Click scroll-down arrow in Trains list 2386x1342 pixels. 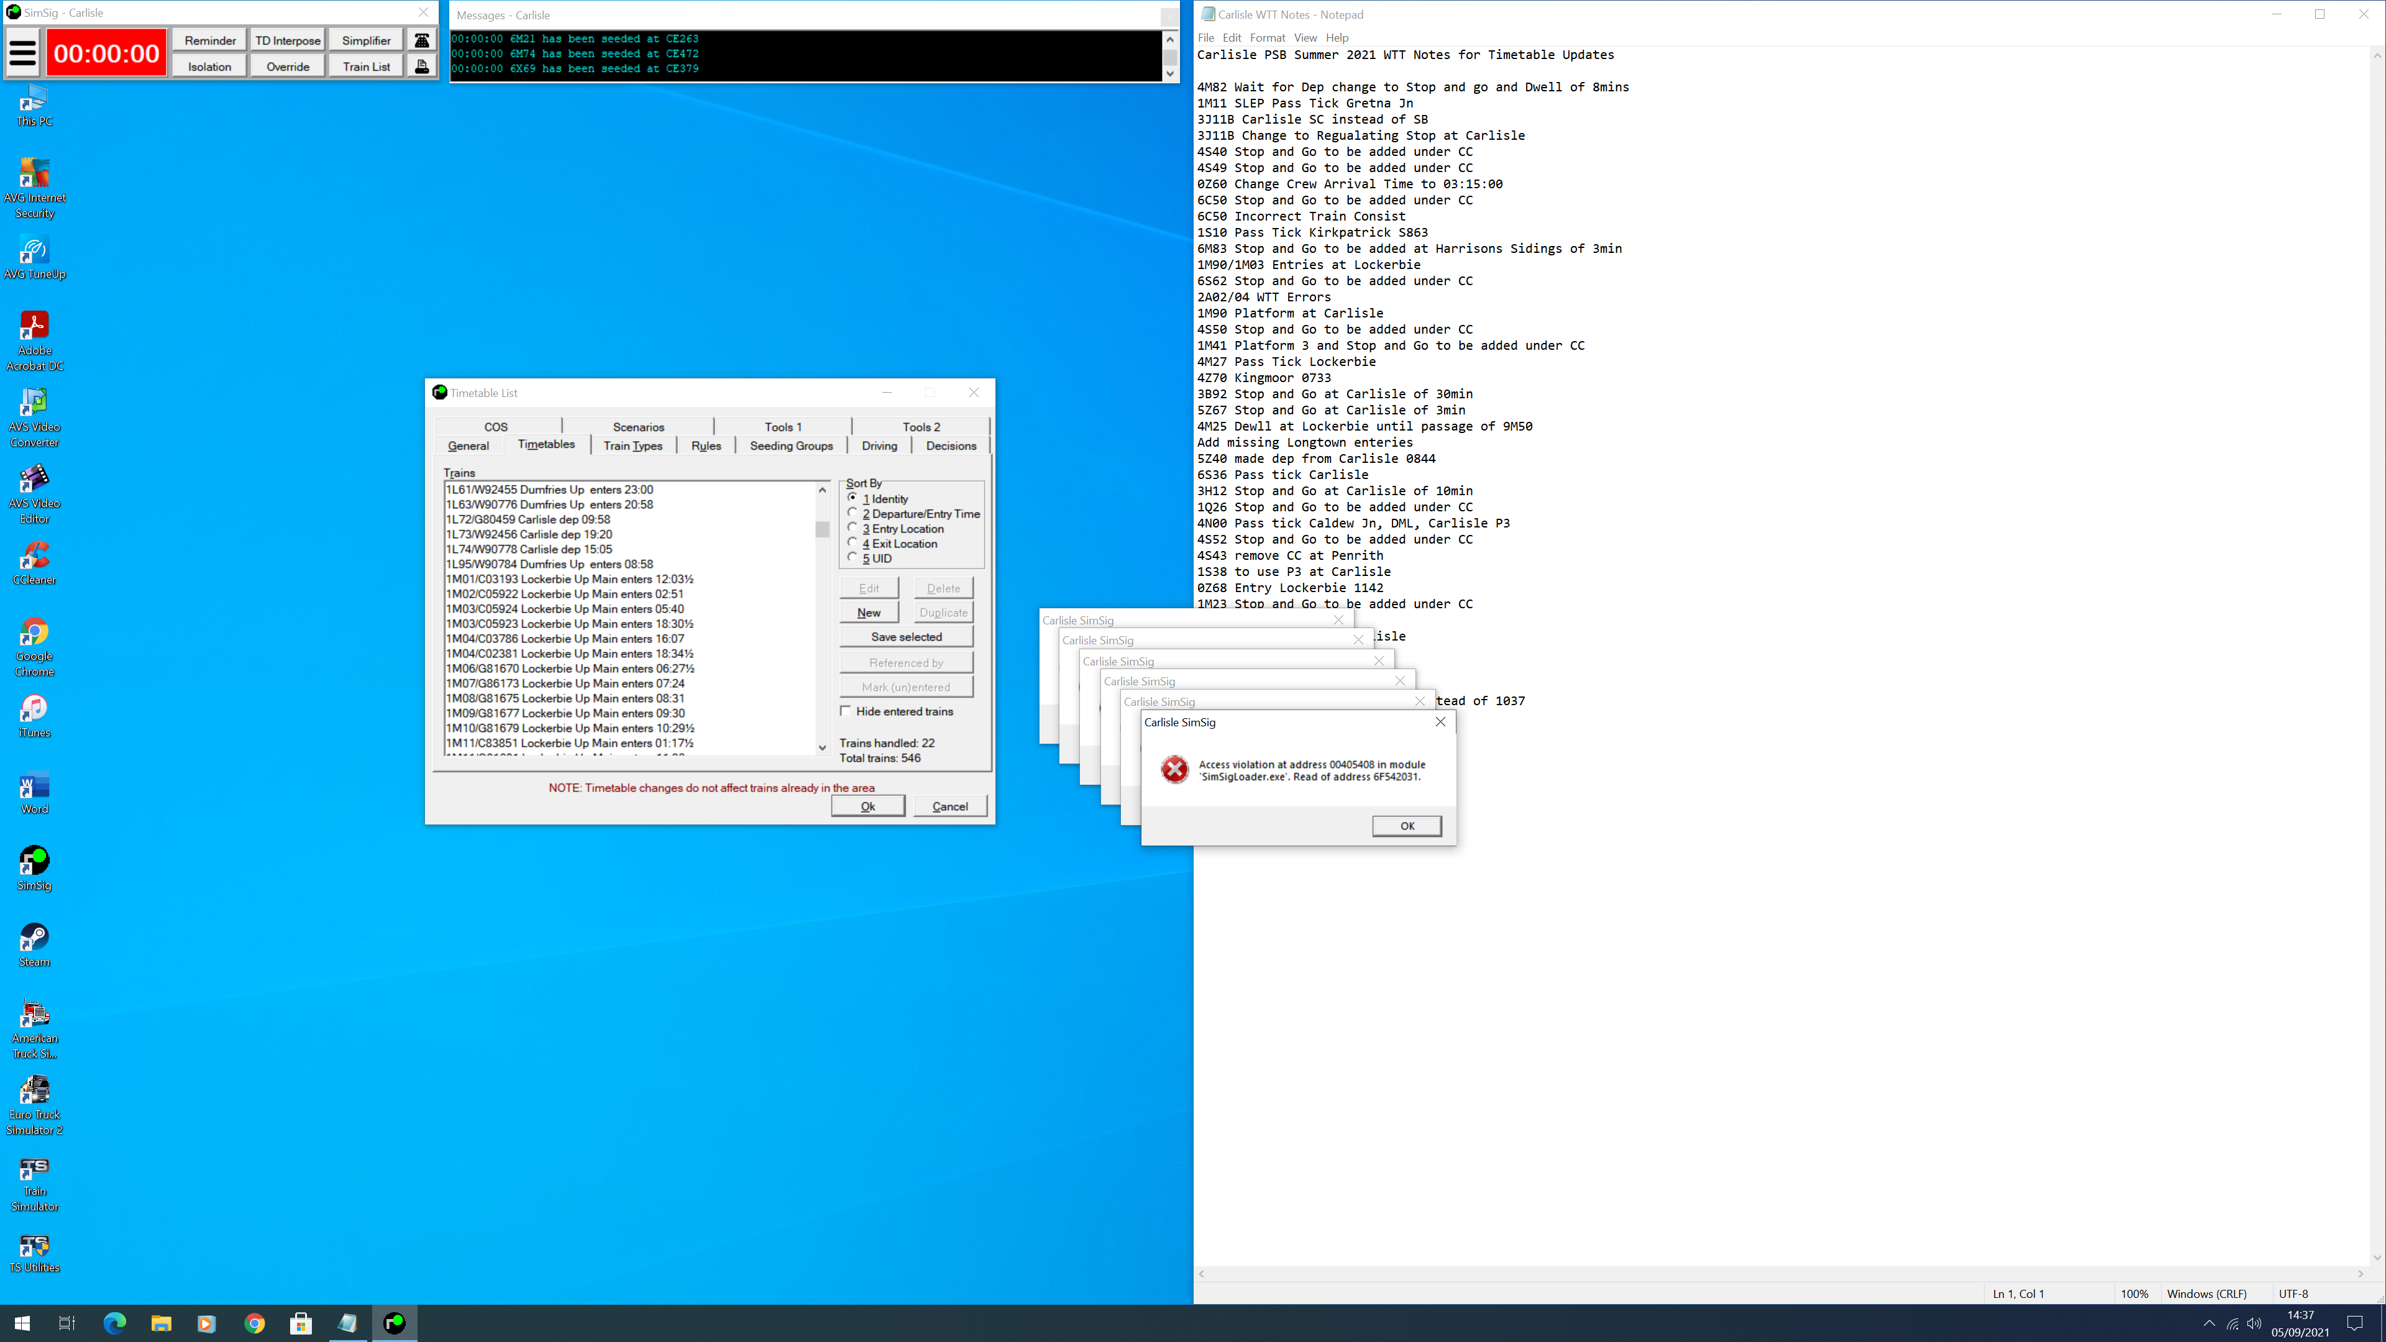(x=821, y=746)
